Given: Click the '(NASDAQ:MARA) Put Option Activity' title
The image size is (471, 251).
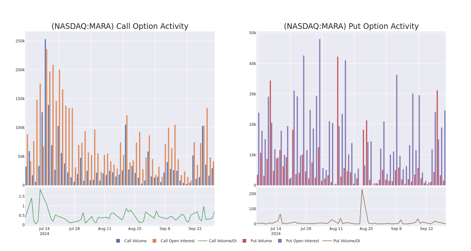Looking at the screenshot, I should tap(351, 26).
